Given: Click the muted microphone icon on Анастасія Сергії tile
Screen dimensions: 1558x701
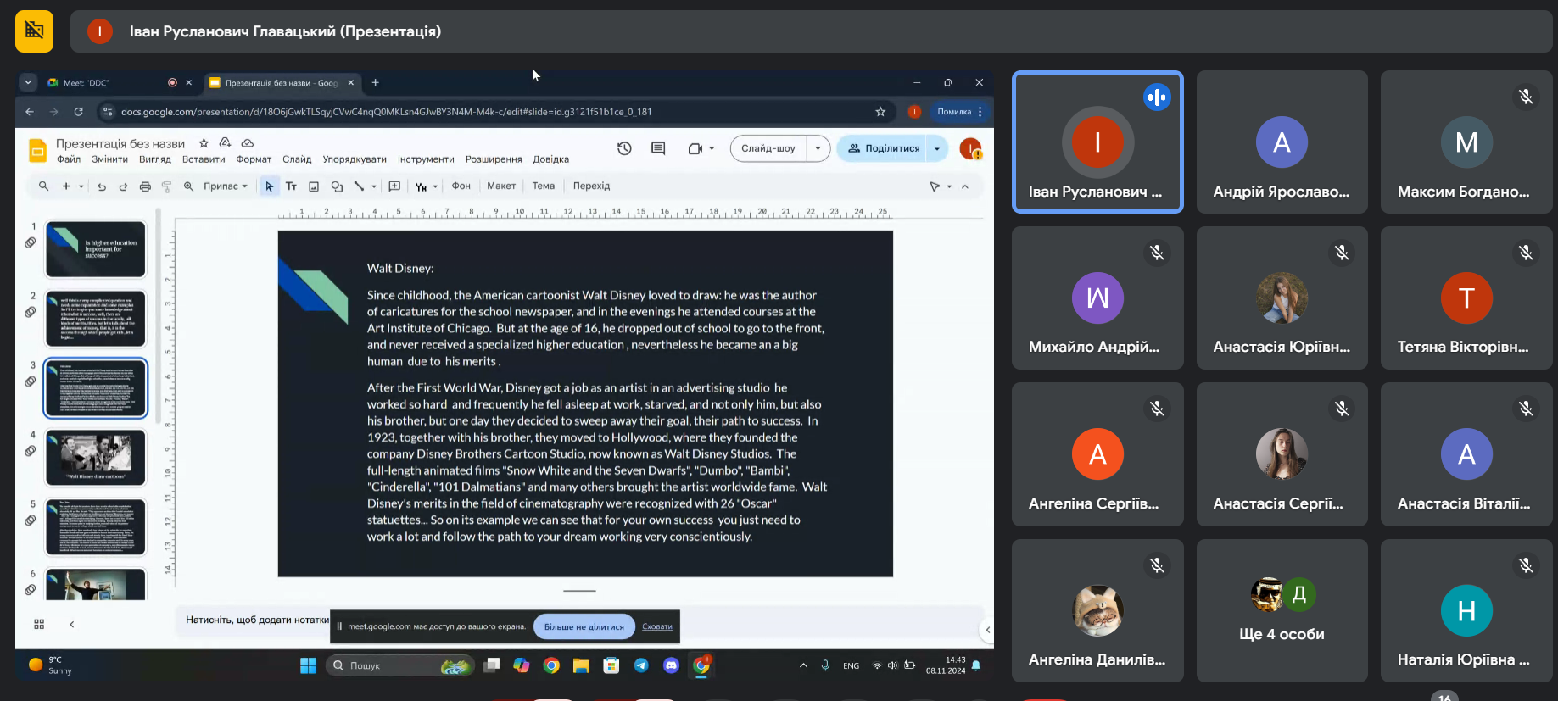Looking at the screenshot, I should 1342,409.
